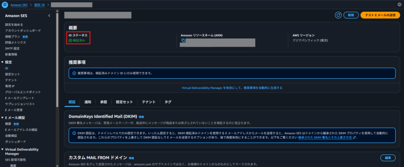The width and height of the screenshot is (404, 167).
Task: Click 編集 for custom MAIL FROM domain
Action: coord(388,158)
